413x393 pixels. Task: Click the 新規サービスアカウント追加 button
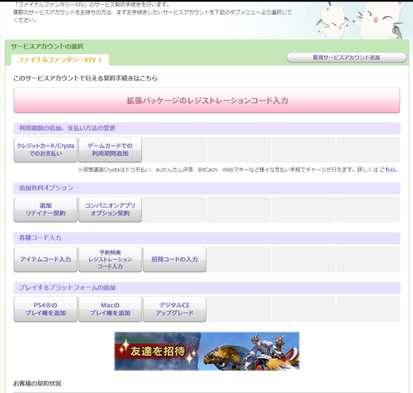346,57
